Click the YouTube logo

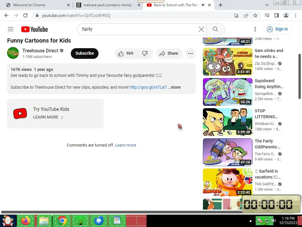click(x=35, y=29)
